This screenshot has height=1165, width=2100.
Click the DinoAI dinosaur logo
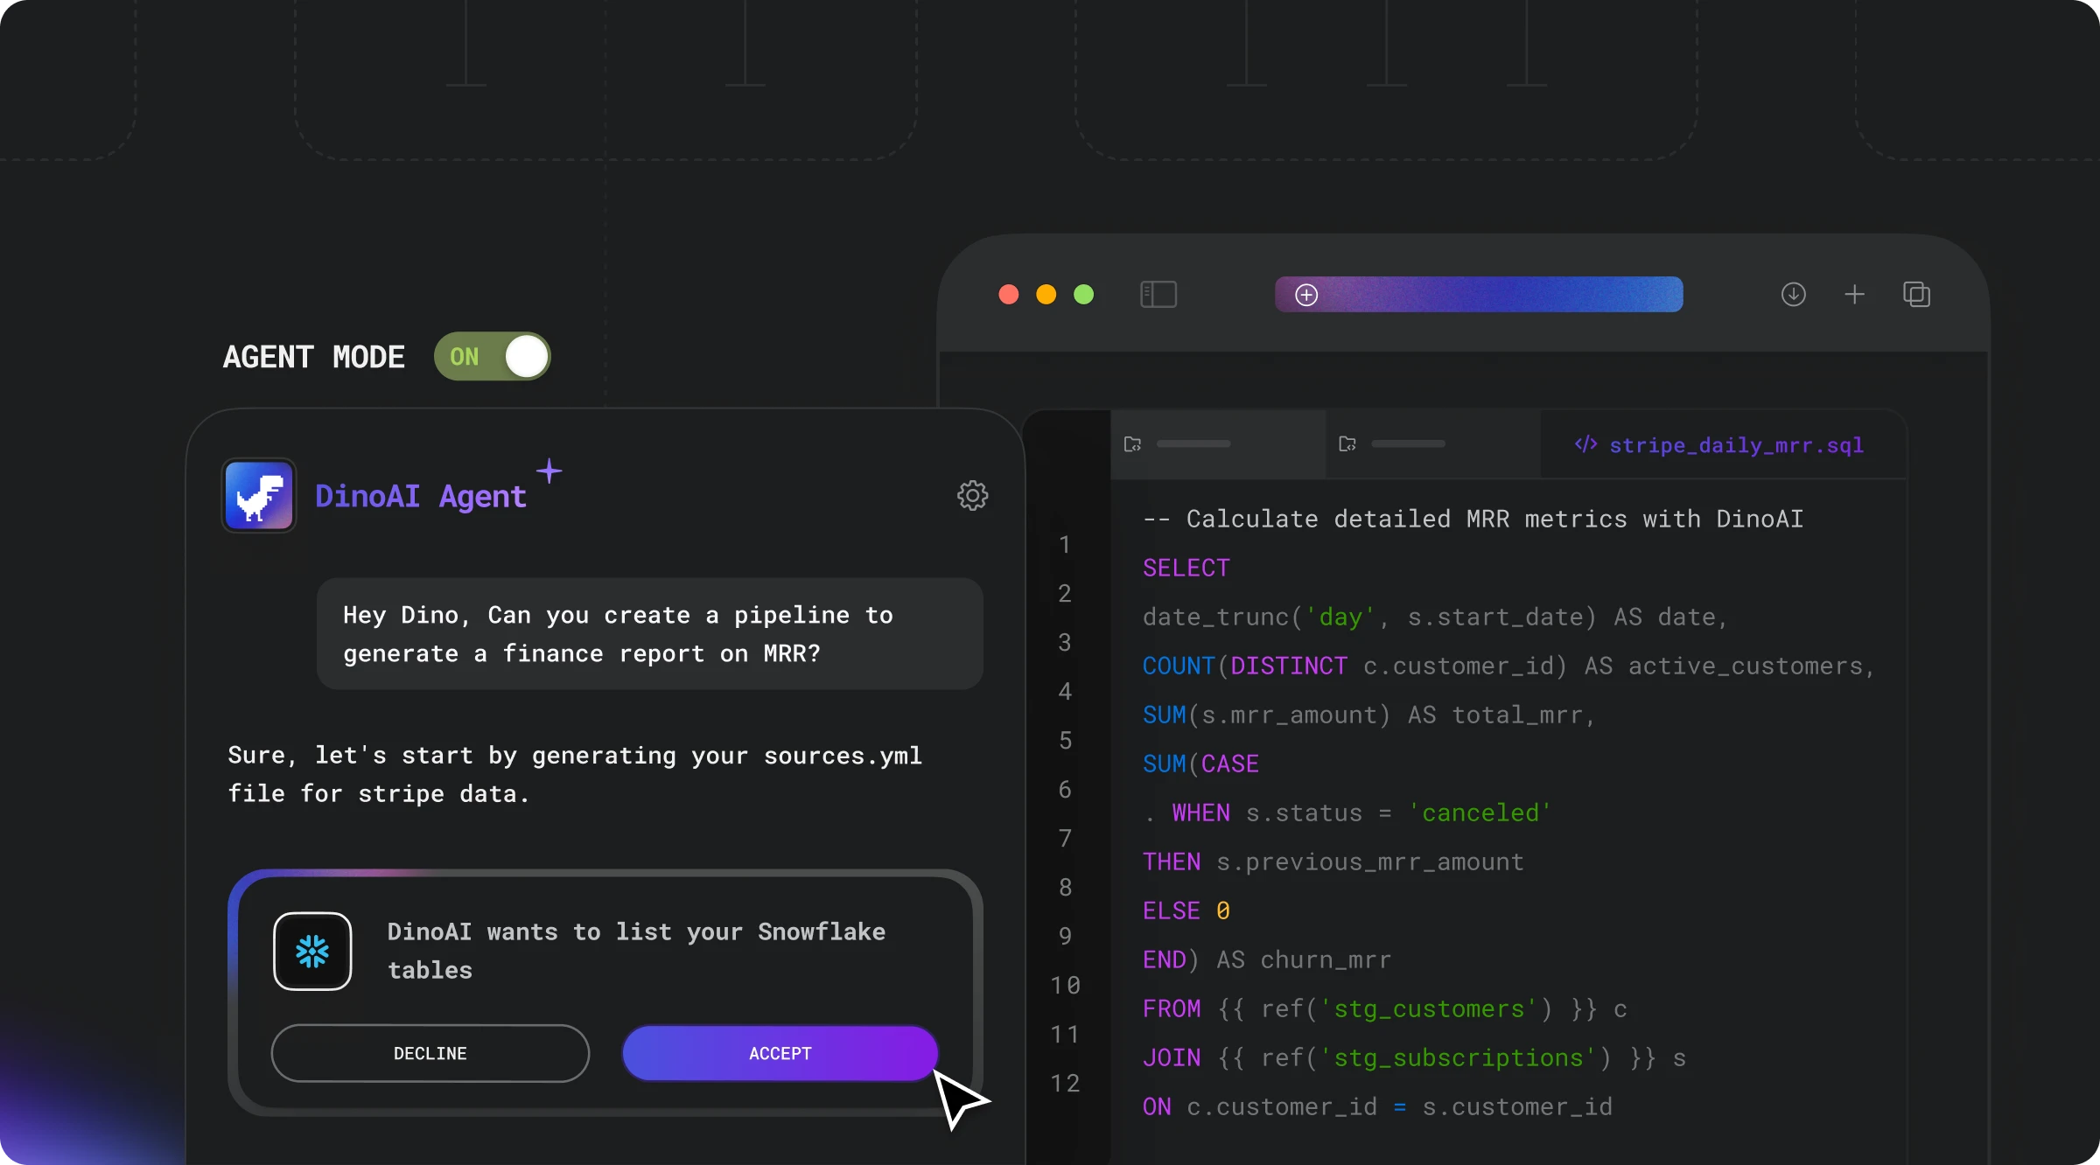coord(259,496)
